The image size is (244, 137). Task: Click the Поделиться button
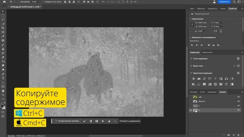pyautogui.click(x=224, y=2)
